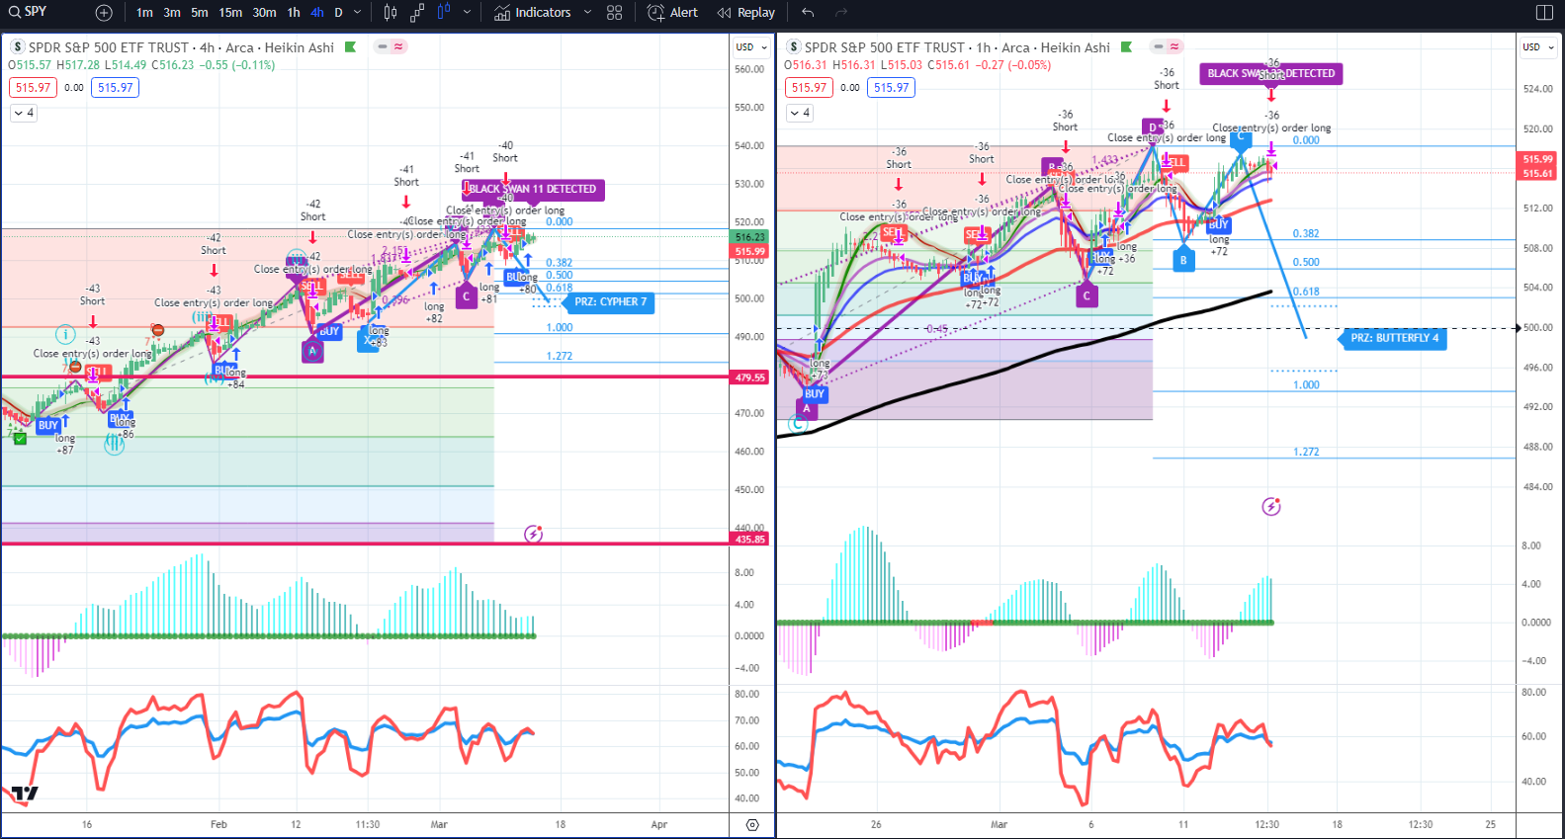
Task: Select point A marker on 4h chart
Action: tap(312, 351)
